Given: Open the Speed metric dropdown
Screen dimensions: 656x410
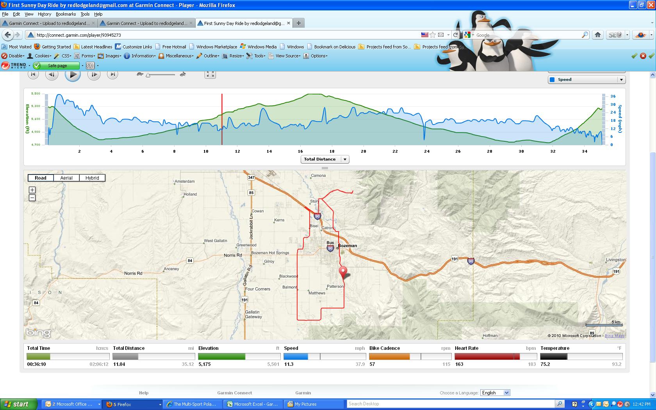Looking at the screenshot, I should click(586, 79).
